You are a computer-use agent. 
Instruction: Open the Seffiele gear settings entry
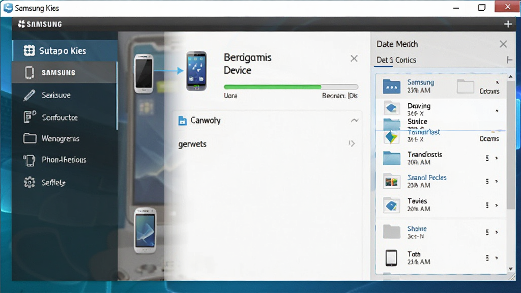[65, 183]
